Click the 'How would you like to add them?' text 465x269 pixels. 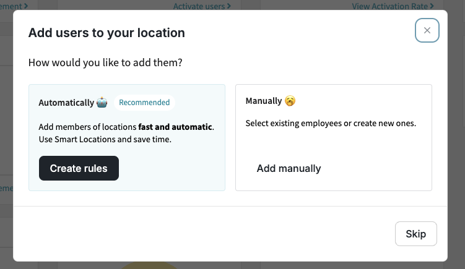(x=110, y=62)
